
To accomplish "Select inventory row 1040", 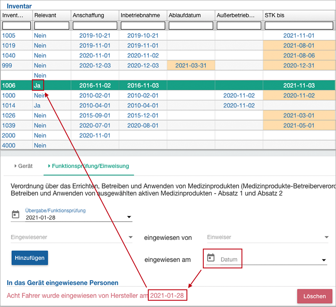I will tap(168, 55).
